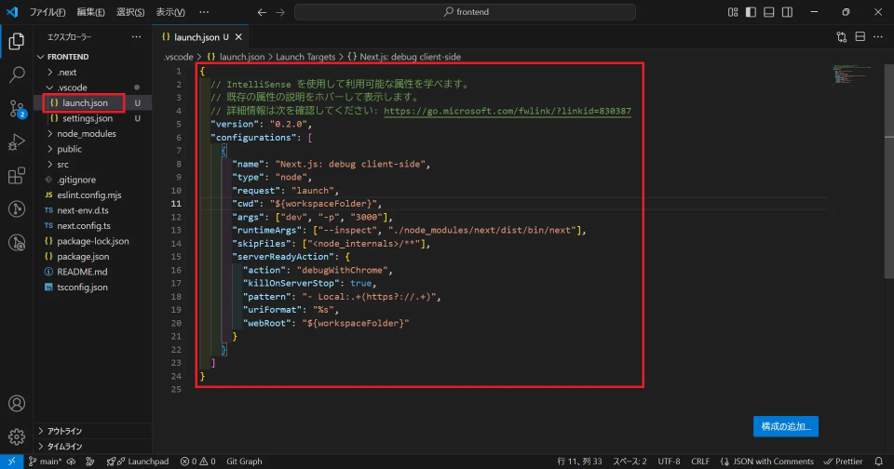894x469 pixels.
Task: Open the Run and Debug view
Action: click(x=17, y=141)
